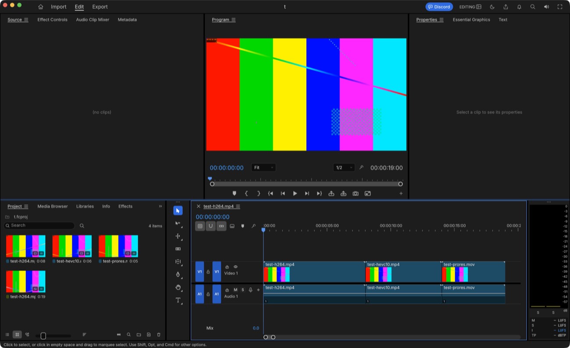Delete selected item with the trash icon
Screen dimensions: 570x348
159,334
